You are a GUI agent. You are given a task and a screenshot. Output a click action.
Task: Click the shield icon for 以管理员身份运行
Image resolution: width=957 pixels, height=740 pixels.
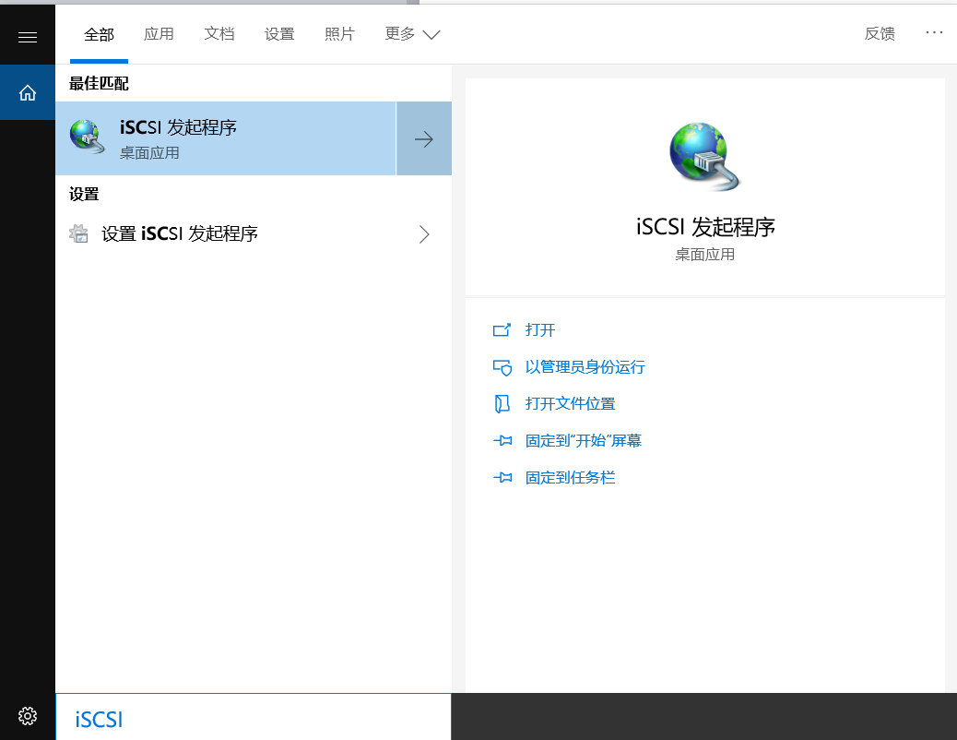pos(502,367)
